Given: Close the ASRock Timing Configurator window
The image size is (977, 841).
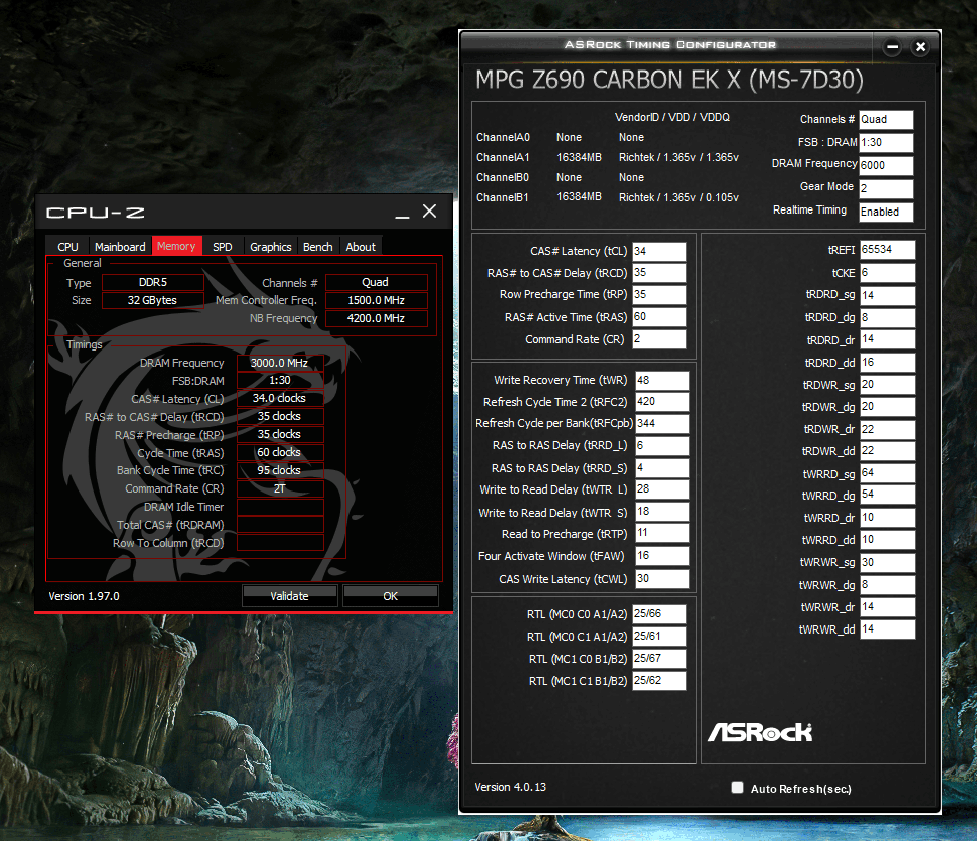Looking at the screenshot, I should [x=921, y=47].
